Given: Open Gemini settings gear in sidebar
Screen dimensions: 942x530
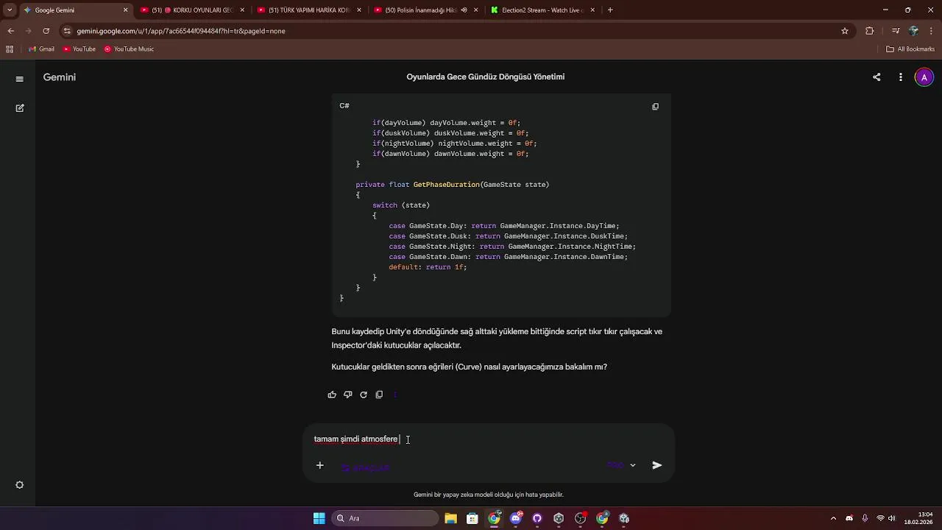Looking at the screenshot, I should (20, 485).
